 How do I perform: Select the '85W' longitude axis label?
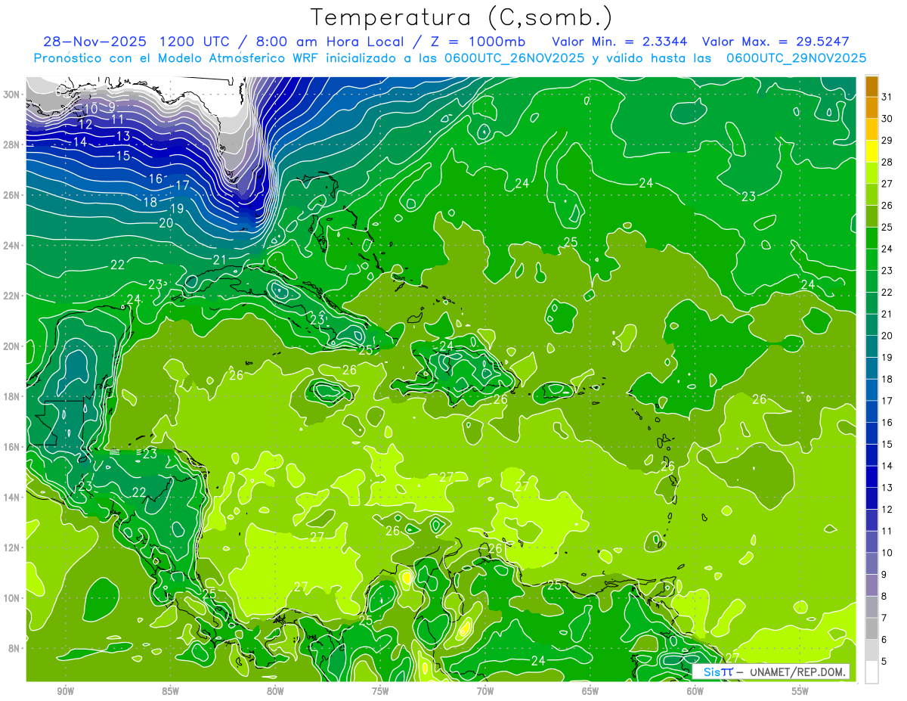[170, 691]
